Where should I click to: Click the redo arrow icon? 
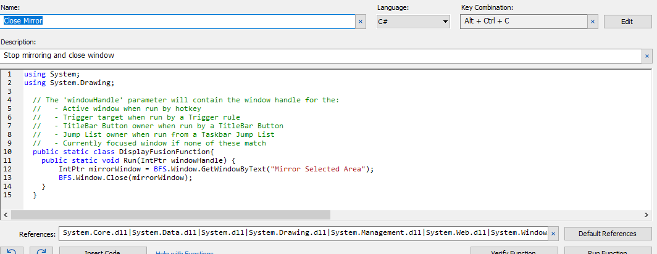(41, 251)
